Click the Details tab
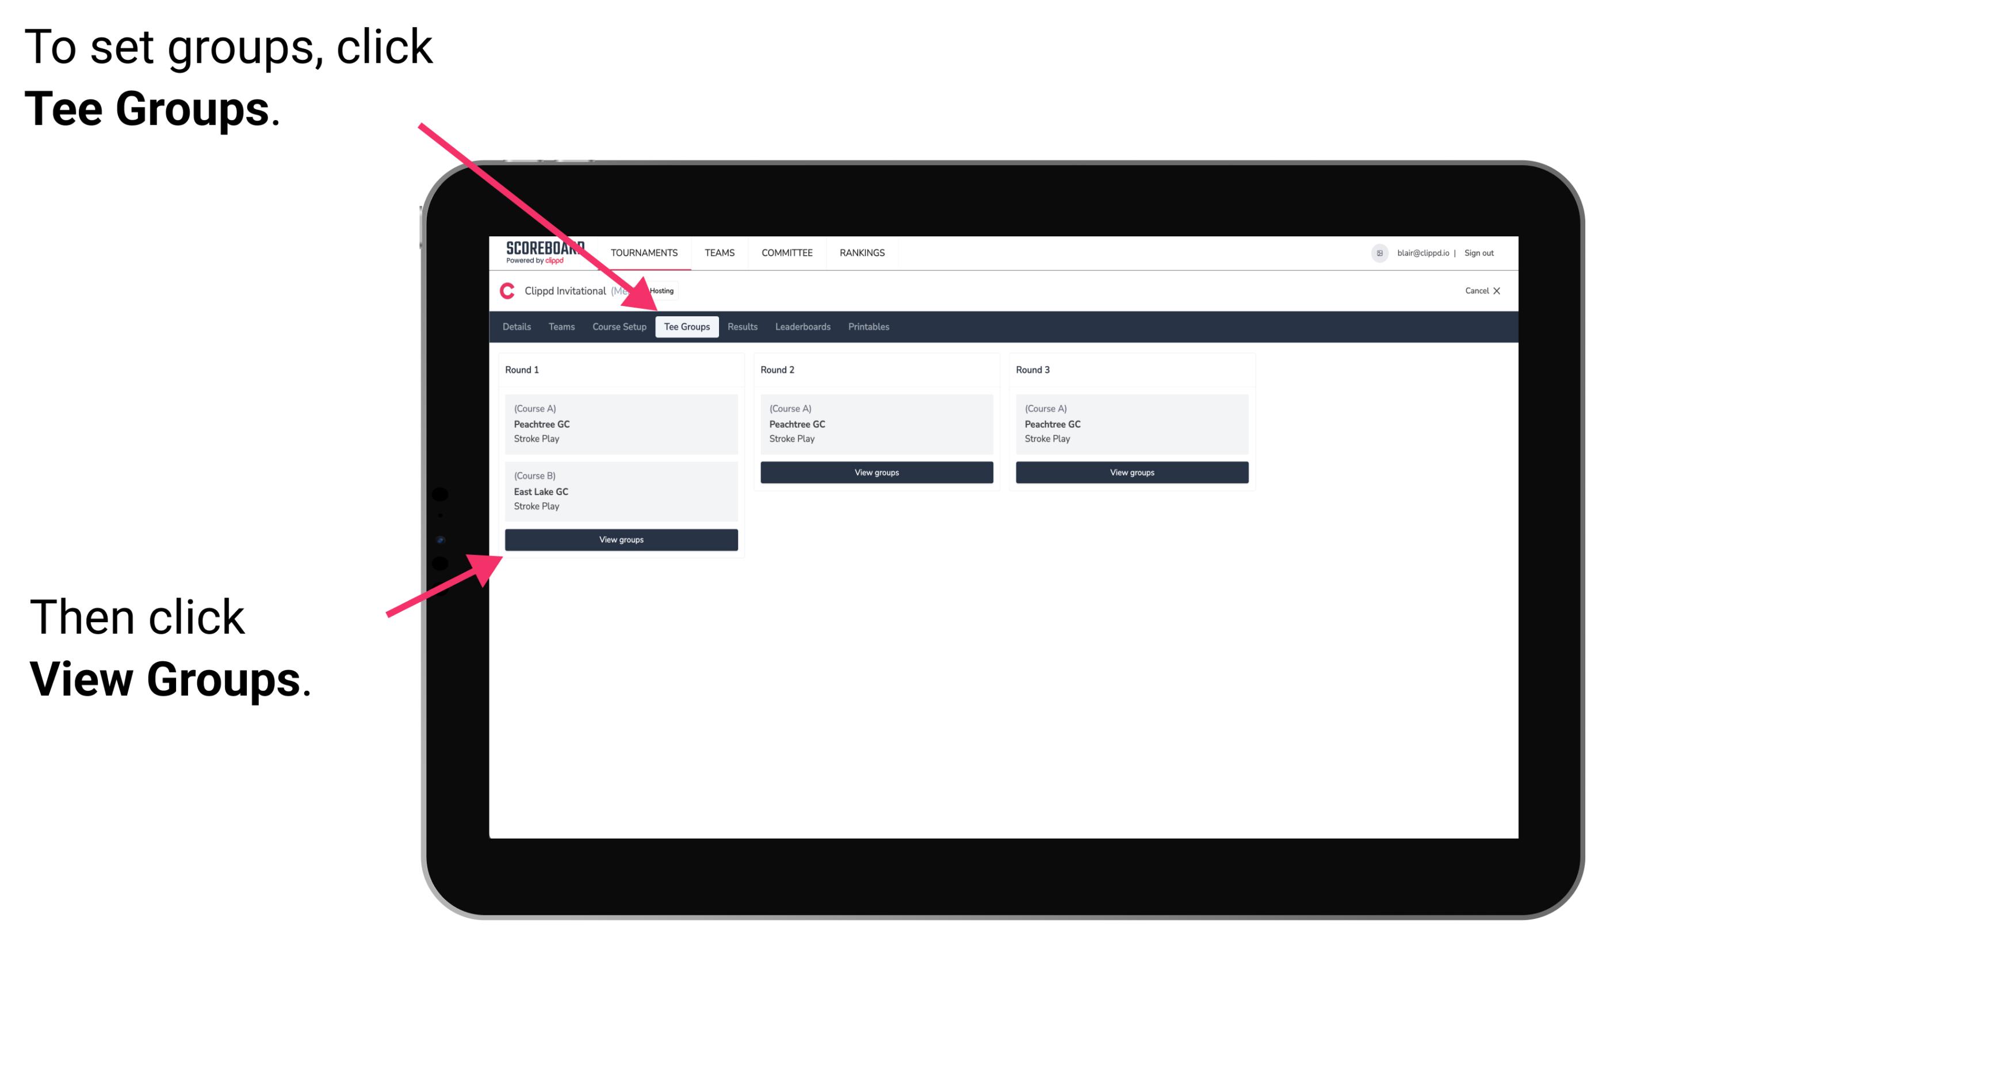This screenshot has width=2000, height=1076. 517,327
